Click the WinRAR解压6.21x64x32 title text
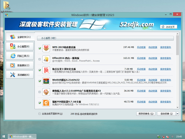This screenshot has height=139, width=185. (x=66, y=80)
